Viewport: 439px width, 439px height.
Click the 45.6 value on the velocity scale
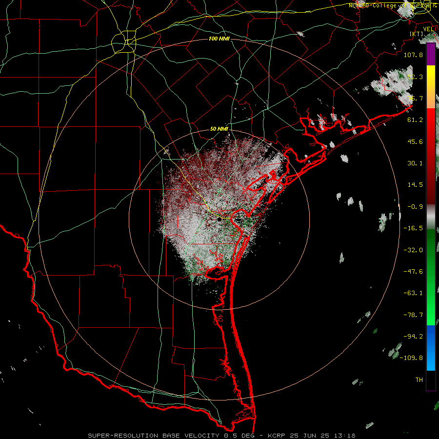[415, 141]
